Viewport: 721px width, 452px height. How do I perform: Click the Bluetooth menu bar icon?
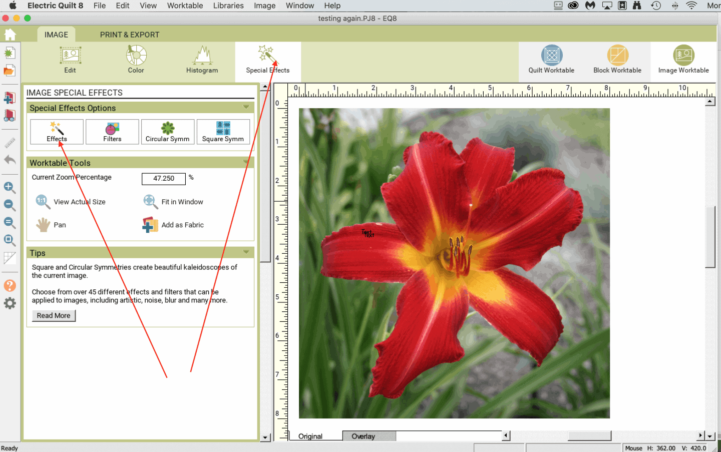click(x=675, y=6)
